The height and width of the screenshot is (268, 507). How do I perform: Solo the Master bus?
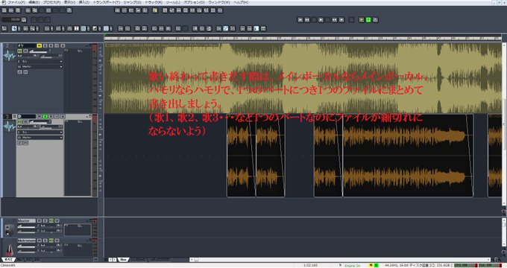(45, 220)
